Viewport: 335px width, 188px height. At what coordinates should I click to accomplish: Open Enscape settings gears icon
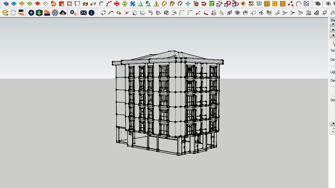tap(73, 13)
